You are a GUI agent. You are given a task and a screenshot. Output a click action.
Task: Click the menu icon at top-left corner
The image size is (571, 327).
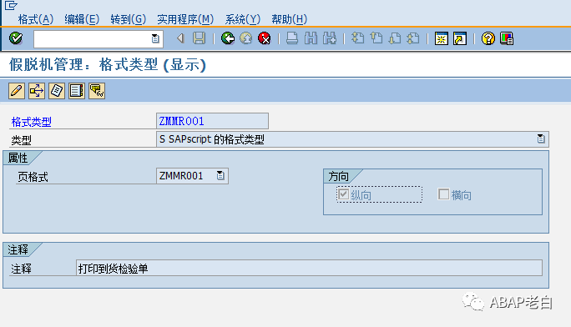tap(11, 6)
